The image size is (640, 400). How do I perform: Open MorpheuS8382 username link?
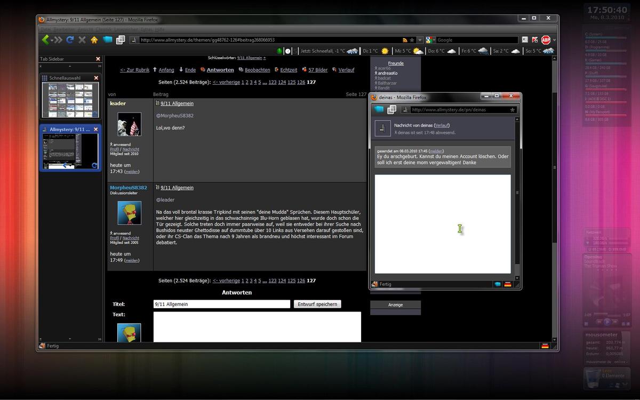coord(129,188)
